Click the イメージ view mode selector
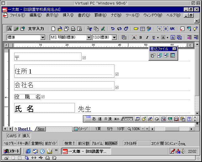 (81, 129)
